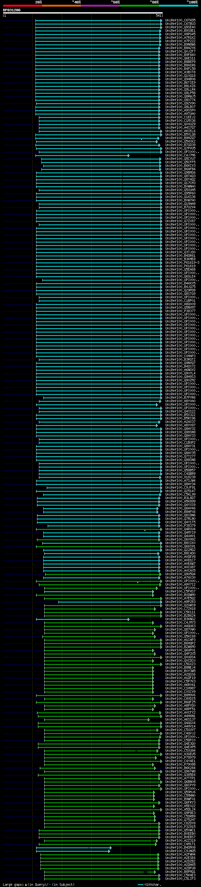Open hit UniRef100_C6TKD5

[180, 21]
